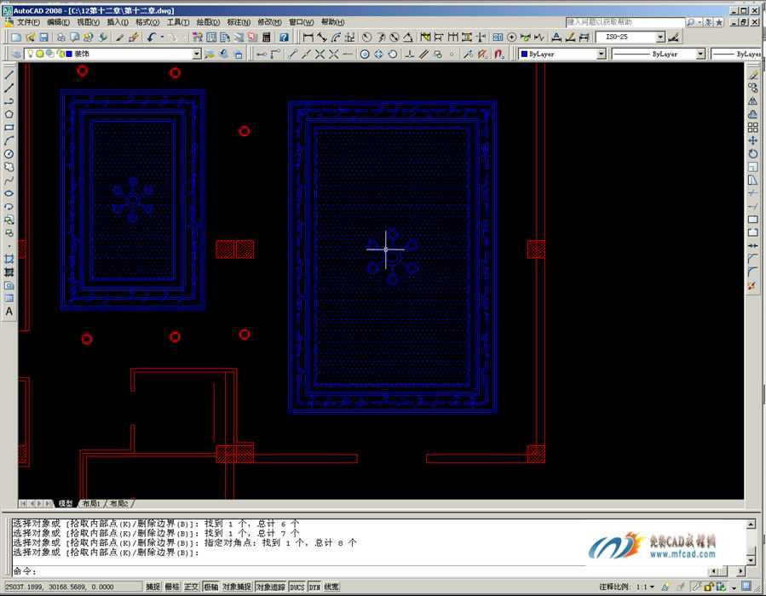Open the 文件(F) File menu
The image size is (766, 596).
tap(28, 22)
